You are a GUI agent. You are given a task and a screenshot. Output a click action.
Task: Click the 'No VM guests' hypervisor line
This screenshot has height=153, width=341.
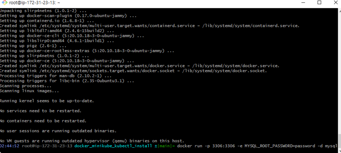pos(92,141)
